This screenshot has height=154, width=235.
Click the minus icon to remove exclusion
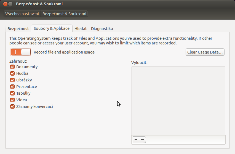[143, 140]
